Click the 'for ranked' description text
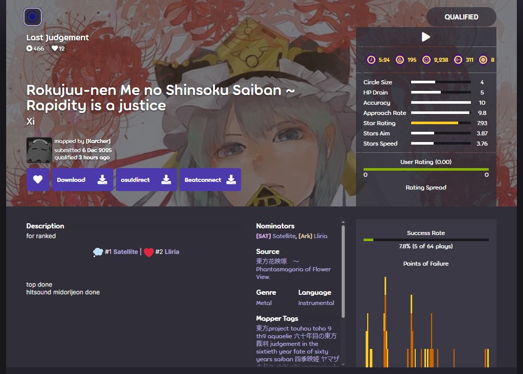The height and width of the screenshot is (374, 523). [x=41, y=236]
